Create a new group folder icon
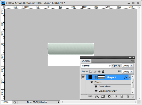Screen dimensions: 142x105 tap(115, 96)
